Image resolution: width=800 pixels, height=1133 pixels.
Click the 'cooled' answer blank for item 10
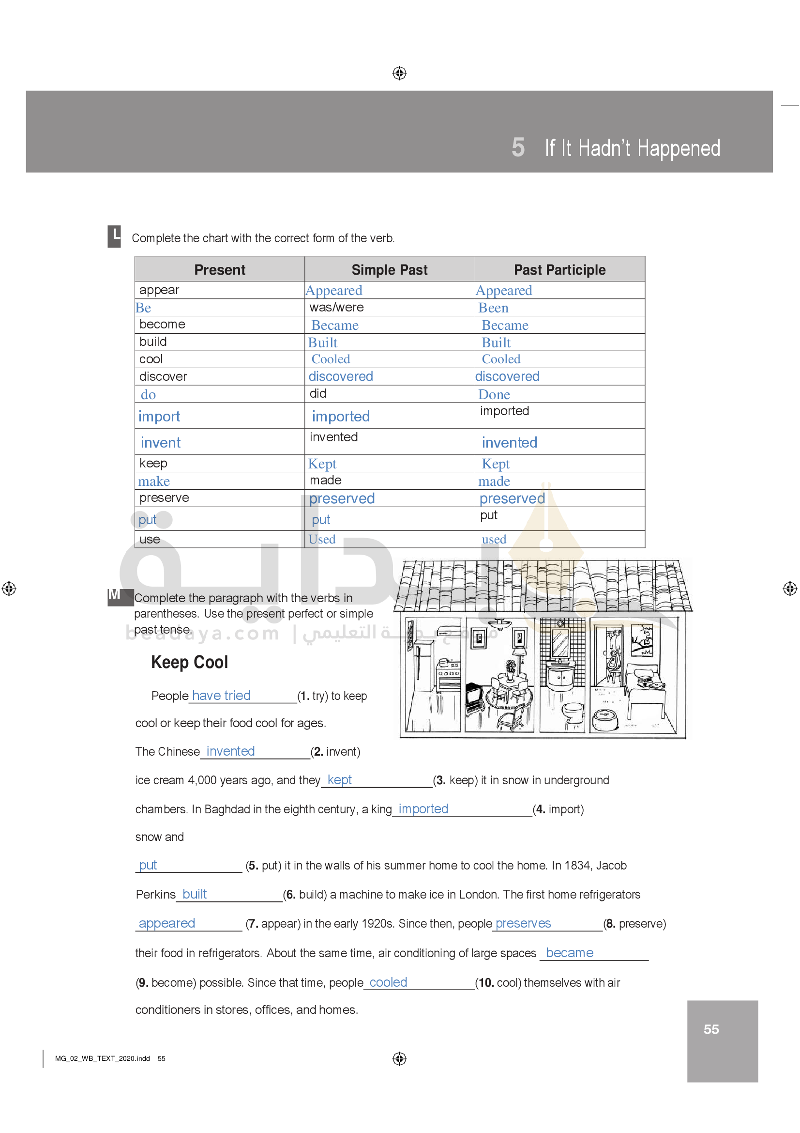pyautogui.click(x=389, y=982)
